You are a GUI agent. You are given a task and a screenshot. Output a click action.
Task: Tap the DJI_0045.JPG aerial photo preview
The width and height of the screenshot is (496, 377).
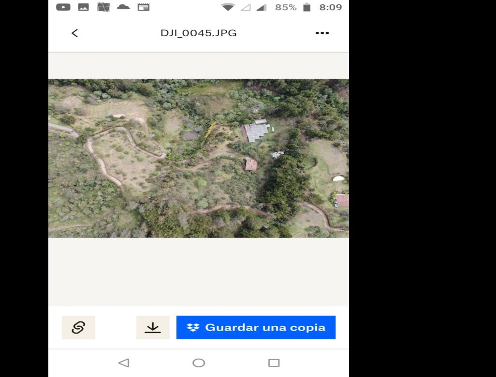[x=198, y=158]
